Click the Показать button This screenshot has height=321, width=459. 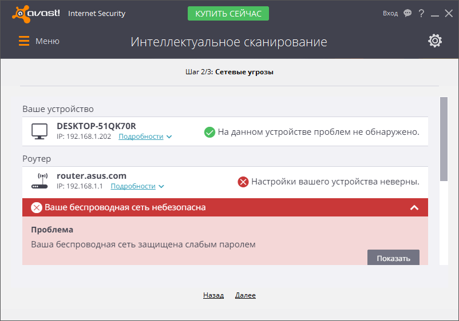(393, 258)
